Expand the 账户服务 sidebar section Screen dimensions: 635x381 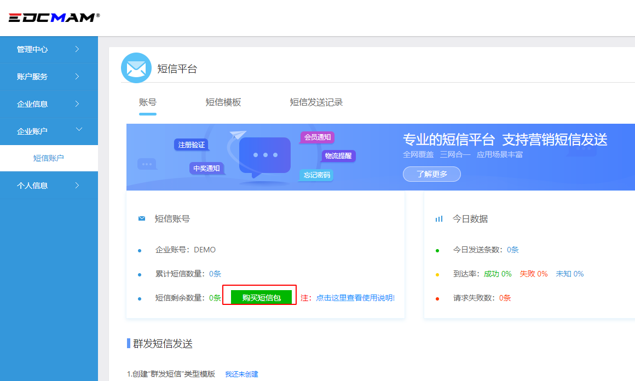tap(49, 77)
